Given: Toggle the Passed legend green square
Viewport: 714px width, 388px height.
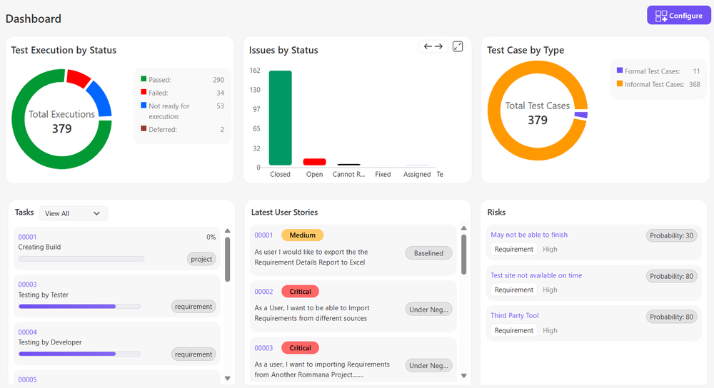Looking at the screenshot, I should [144, 79].
